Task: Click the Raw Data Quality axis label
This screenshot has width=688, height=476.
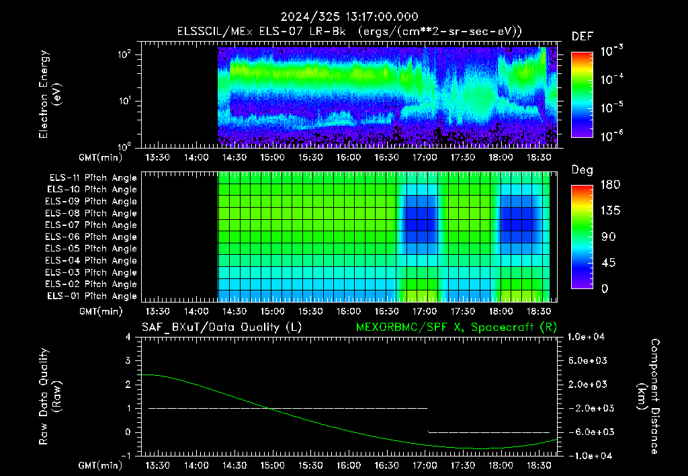Action: click(x=50, y=397)
